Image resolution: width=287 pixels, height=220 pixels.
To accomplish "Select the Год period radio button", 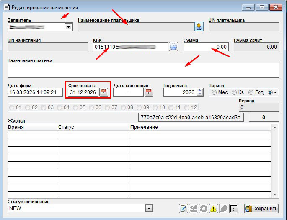I will pos(251,92).
